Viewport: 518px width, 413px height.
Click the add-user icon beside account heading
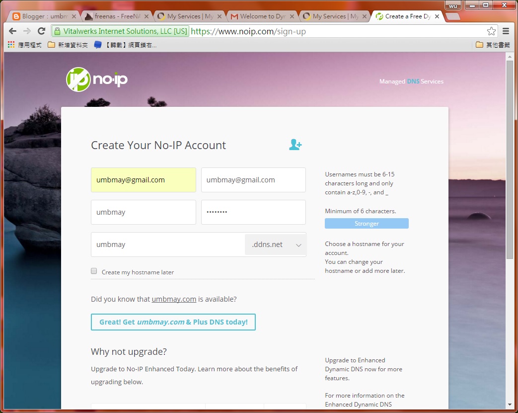(296, 145)
